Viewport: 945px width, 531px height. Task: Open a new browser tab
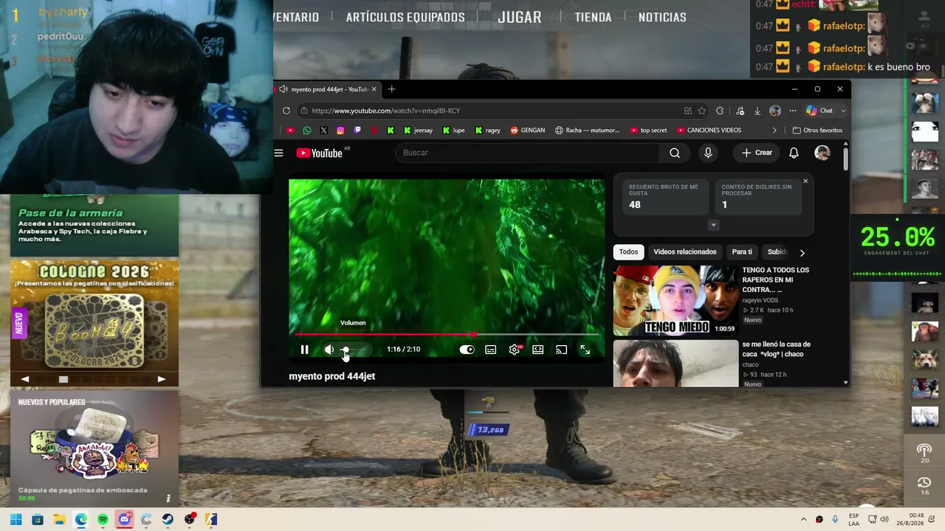(x=391, y=89)
